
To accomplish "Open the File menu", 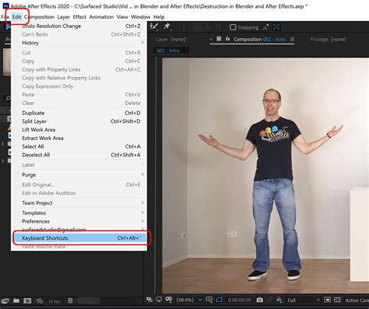I will pos(5,17).
